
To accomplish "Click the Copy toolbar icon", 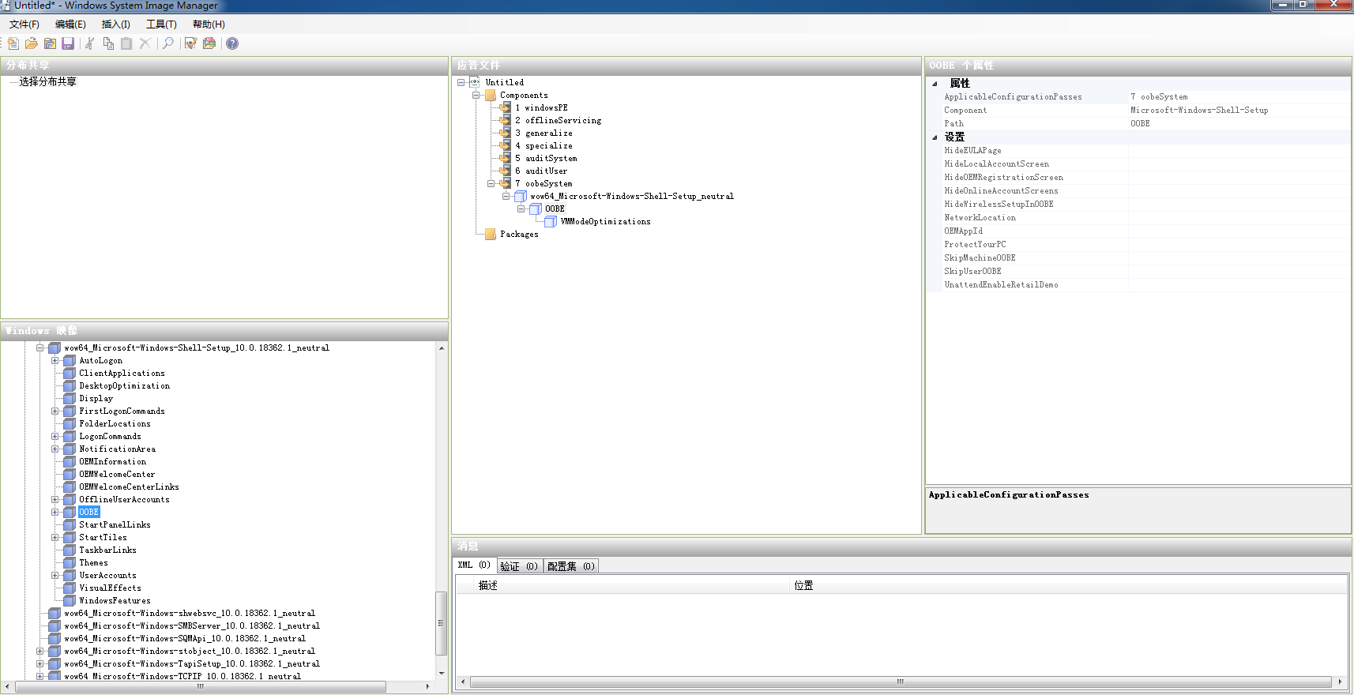I will 108,43.
